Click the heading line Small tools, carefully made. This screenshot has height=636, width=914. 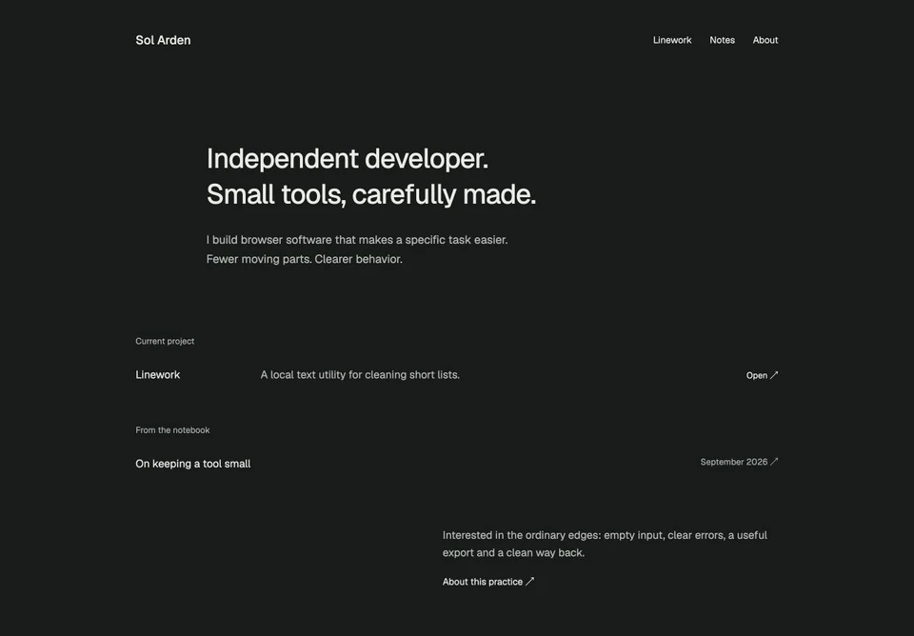371,194
